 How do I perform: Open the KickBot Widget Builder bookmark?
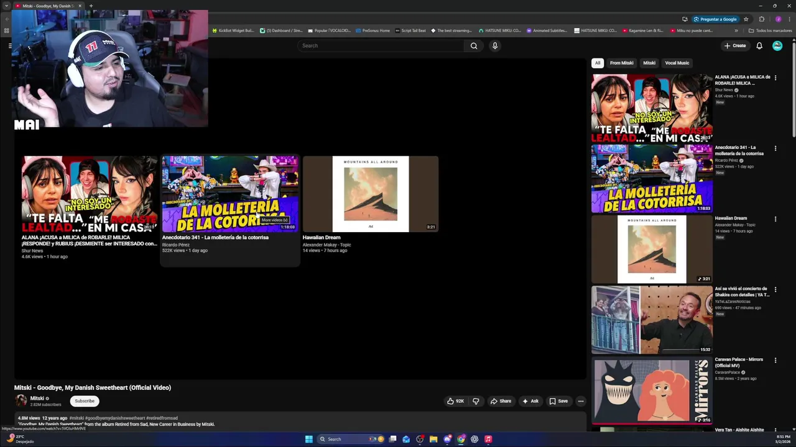click(x=233, y=30)
